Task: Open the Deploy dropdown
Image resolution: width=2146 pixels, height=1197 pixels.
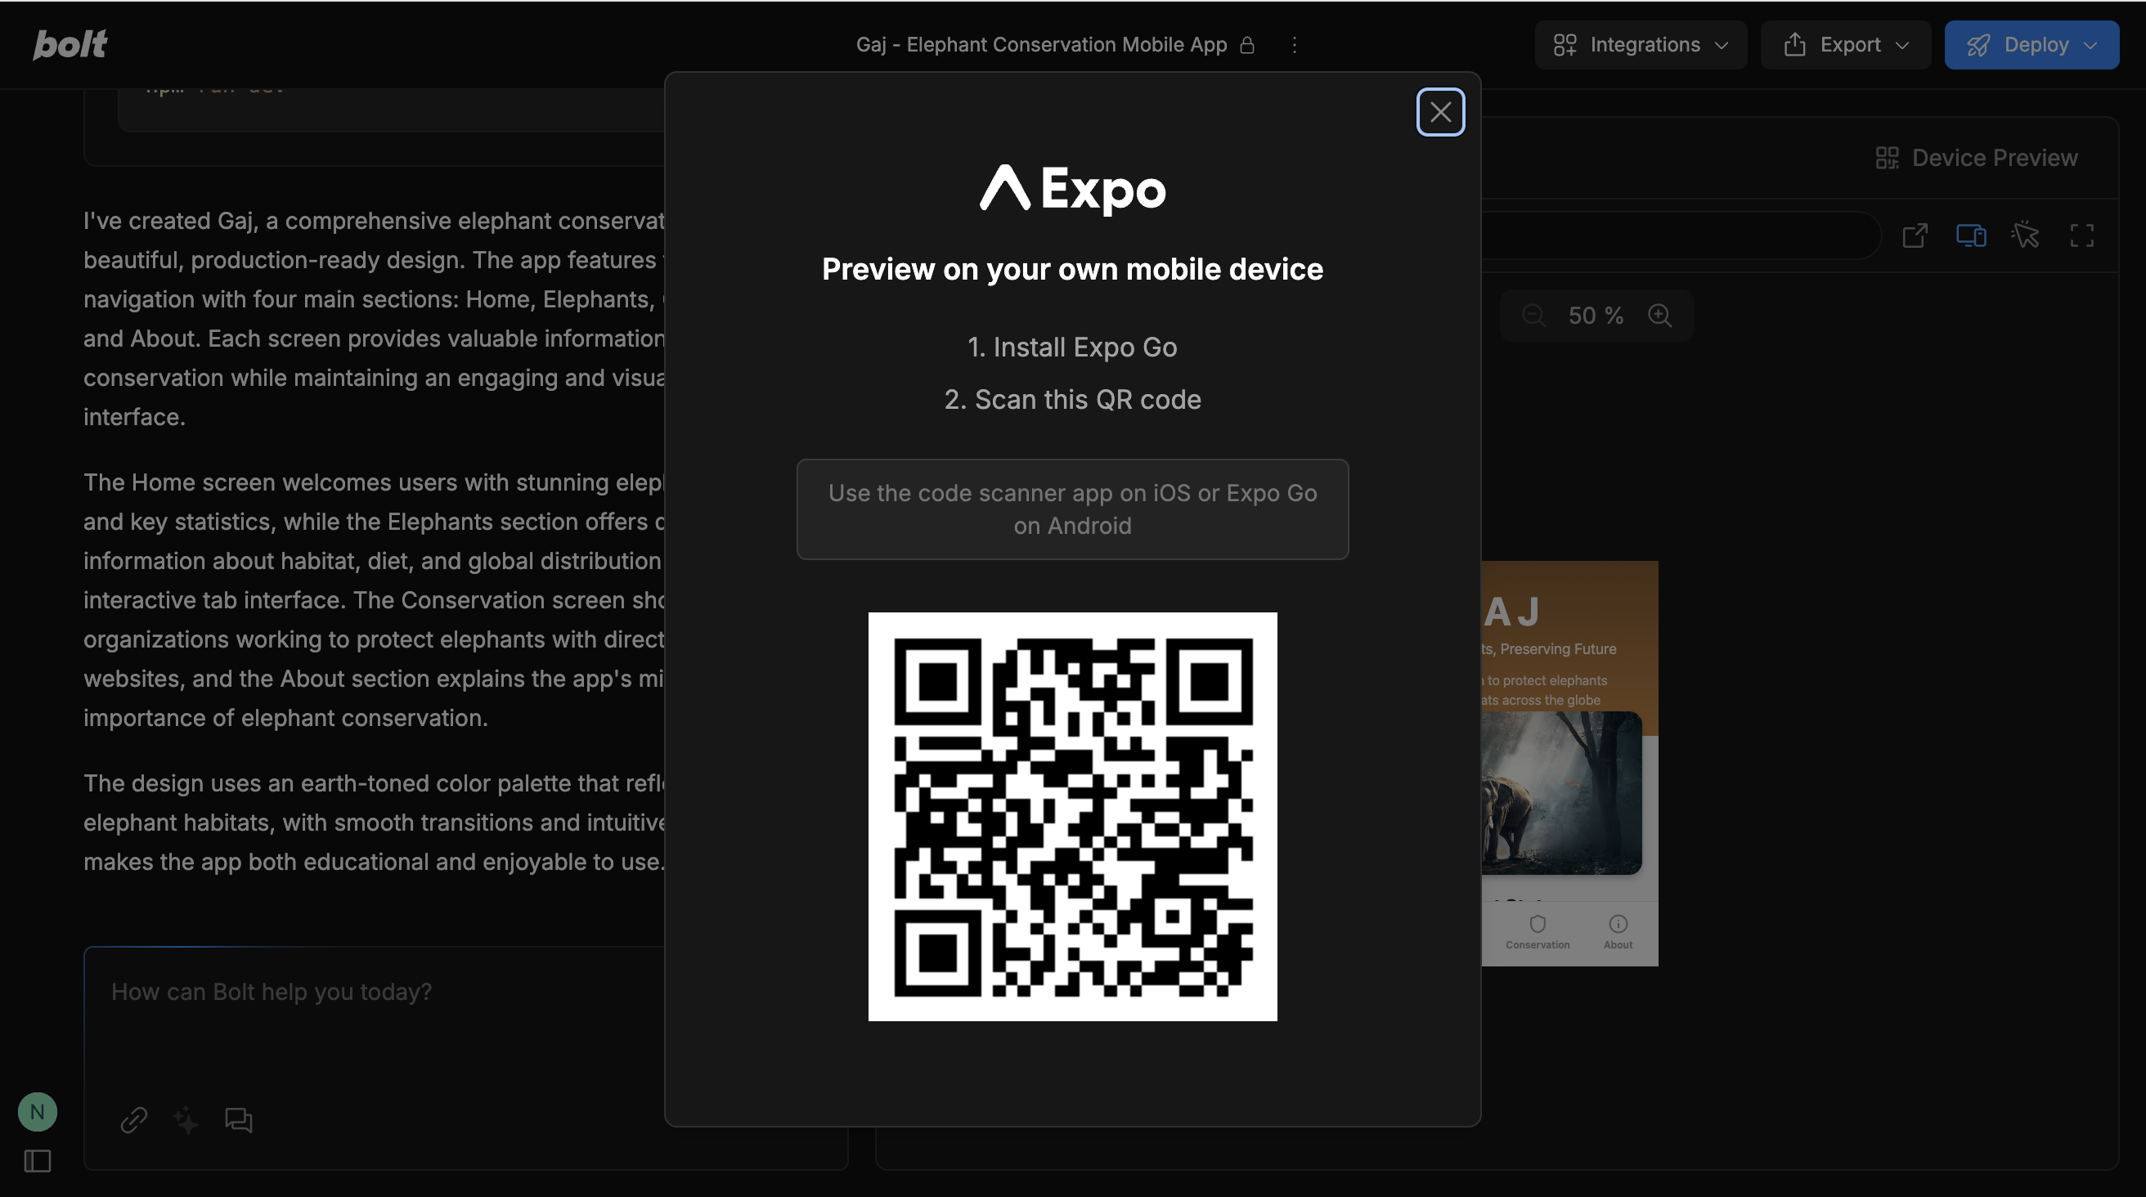Action: point(2031,45)
